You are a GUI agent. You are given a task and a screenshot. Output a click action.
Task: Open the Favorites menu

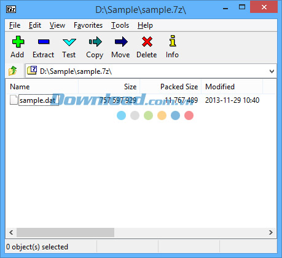tap(88, 25)
